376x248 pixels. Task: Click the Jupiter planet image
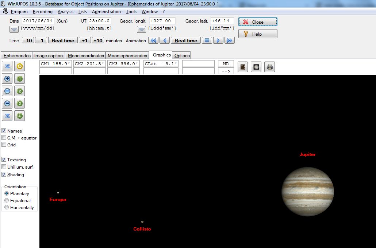tap(308, 192)
